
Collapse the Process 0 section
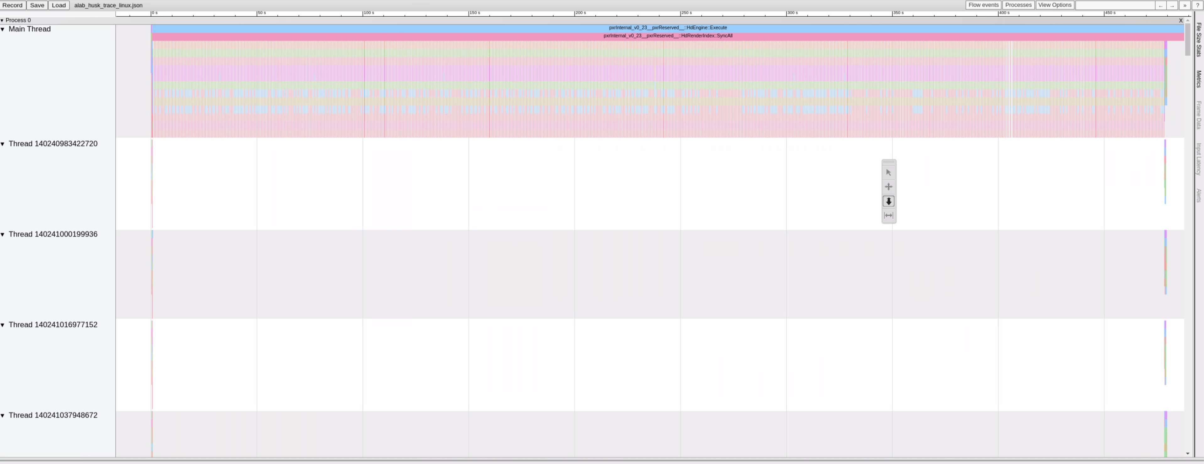[x=2, y=21]
